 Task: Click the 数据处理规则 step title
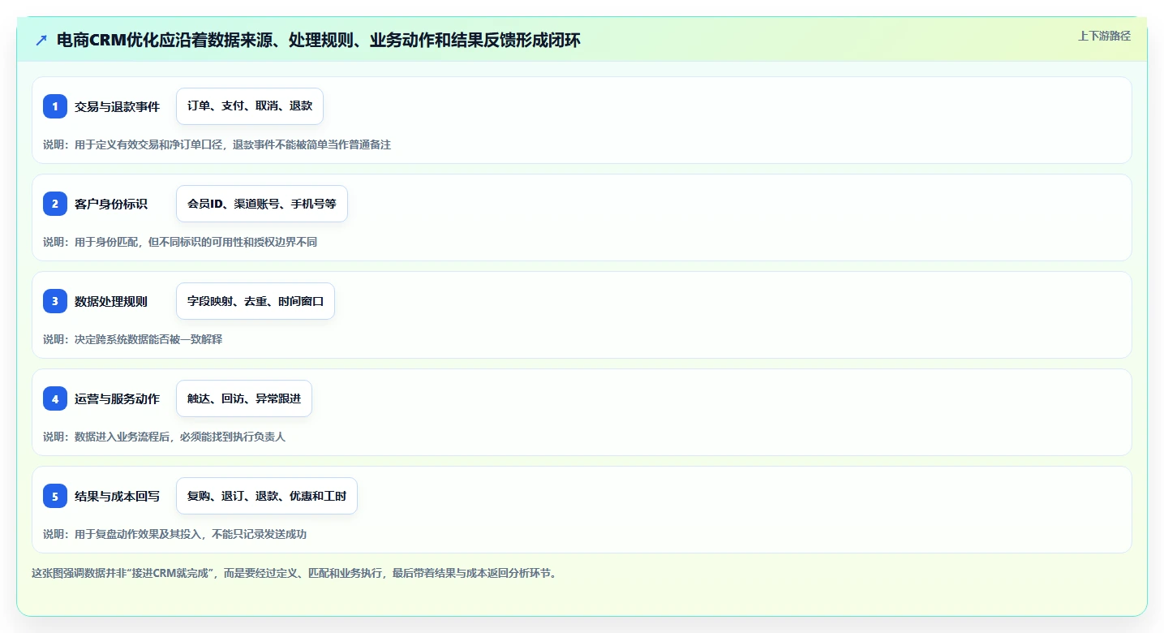[111, 301]
